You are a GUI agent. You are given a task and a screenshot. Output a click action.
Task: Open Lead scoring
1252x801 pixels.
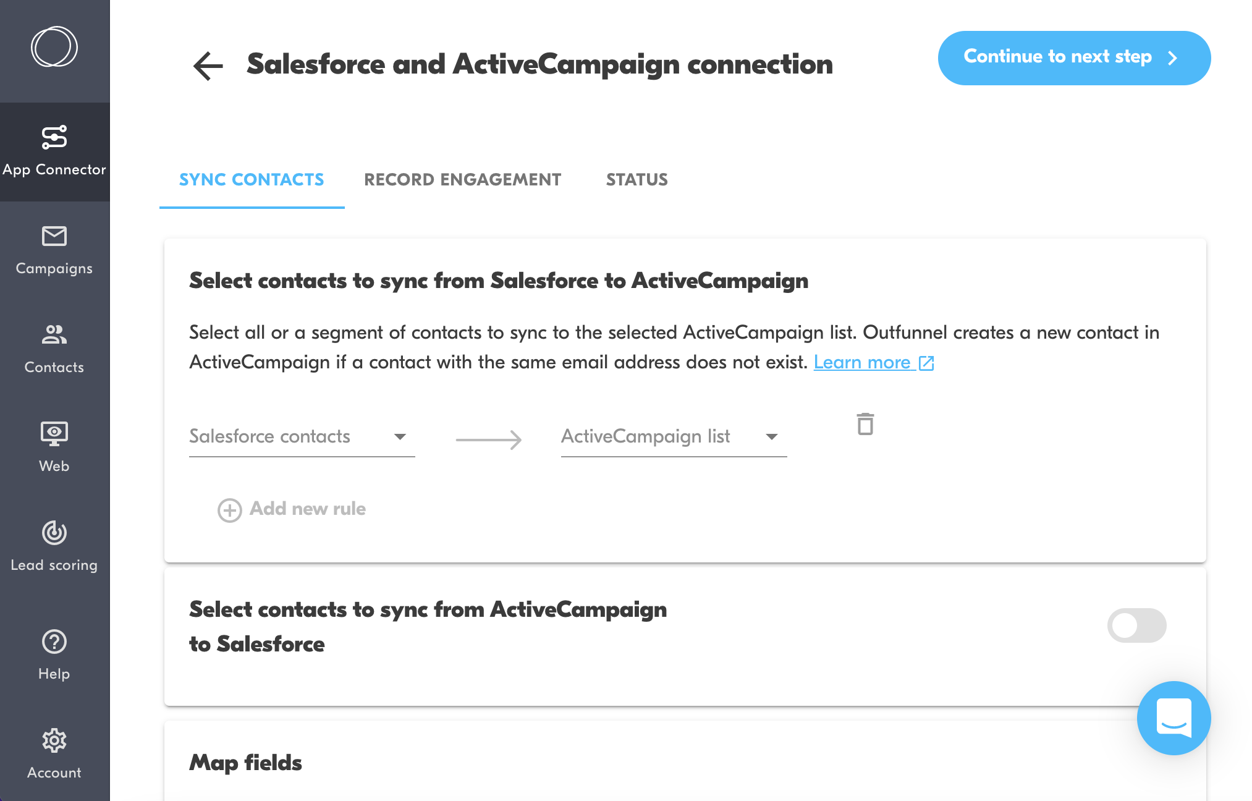pyautogui.click(x=54, y=546)
